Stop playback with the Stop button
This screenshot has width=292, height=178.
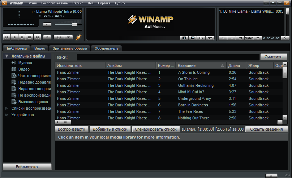pos(29,37)
